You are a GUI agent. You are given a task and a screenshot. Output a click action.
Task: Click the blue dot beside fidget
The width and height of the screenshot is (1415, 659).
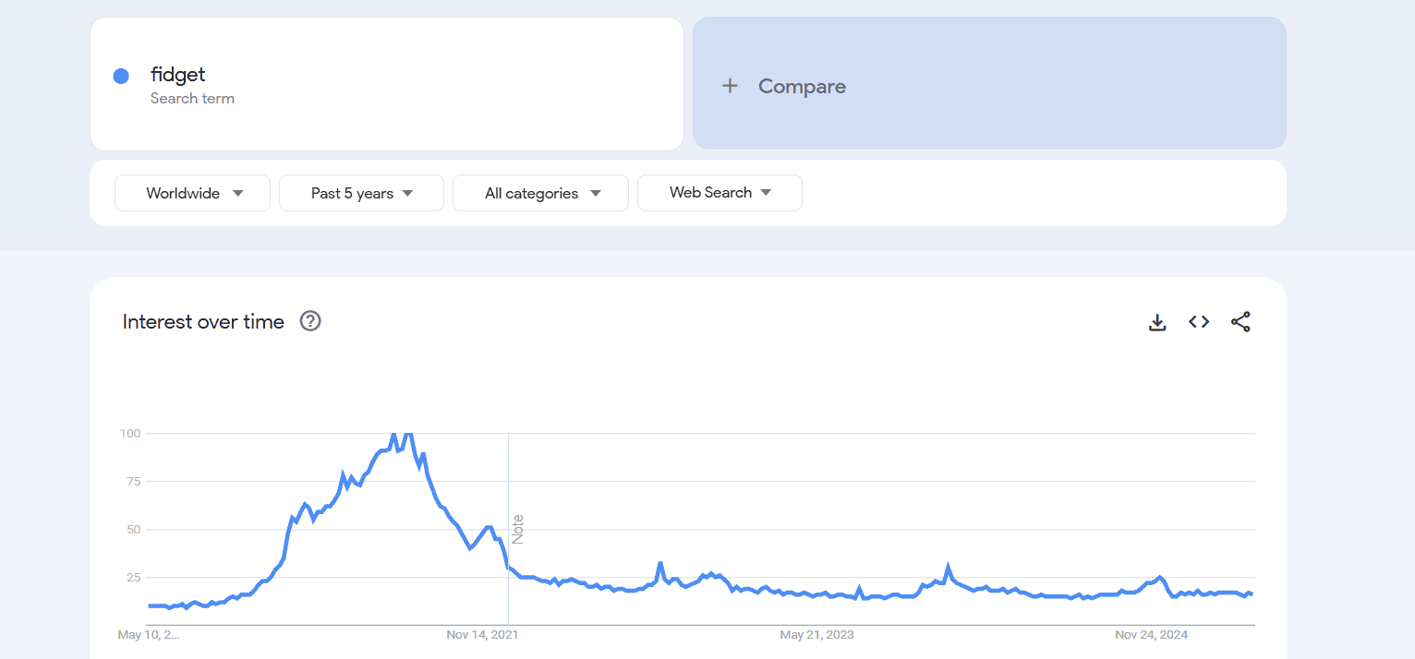pyautogui.click(x=121, y=77)
